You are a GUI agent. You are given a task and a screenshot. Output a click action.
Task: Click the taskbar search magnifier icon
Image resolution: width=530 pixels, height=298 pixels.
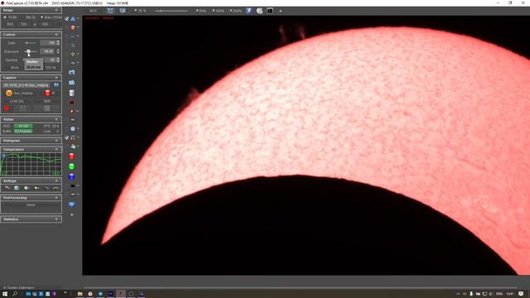(15, 294)
